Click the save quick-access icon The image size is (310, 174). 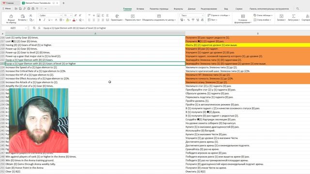click(x=20, y=9)
